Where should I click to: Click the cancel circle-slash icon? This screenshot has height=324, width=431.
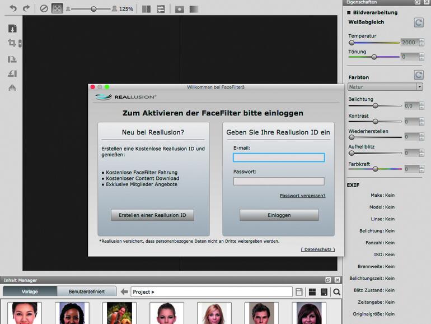click(x=44, y=9)
